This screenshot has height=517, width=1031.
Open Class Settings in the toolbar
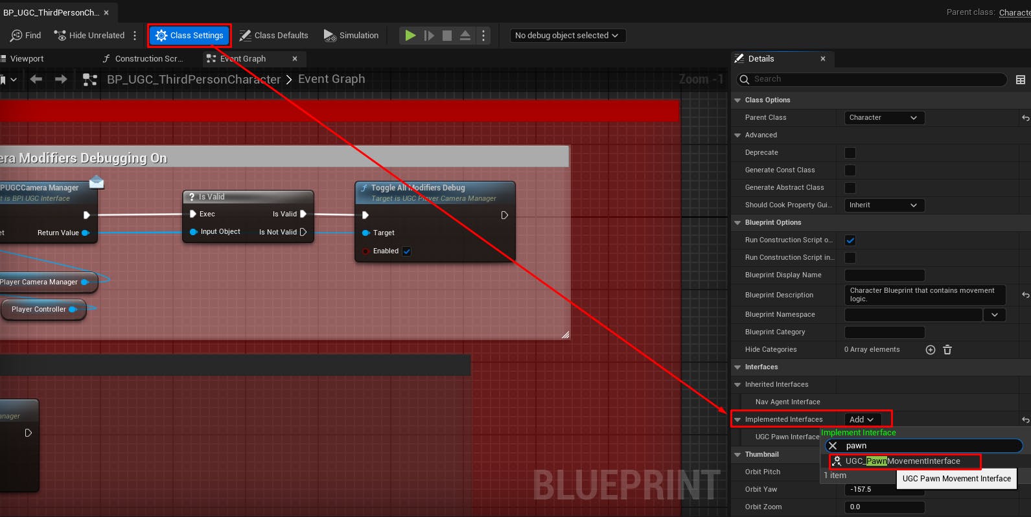click(x=190, y=36)
